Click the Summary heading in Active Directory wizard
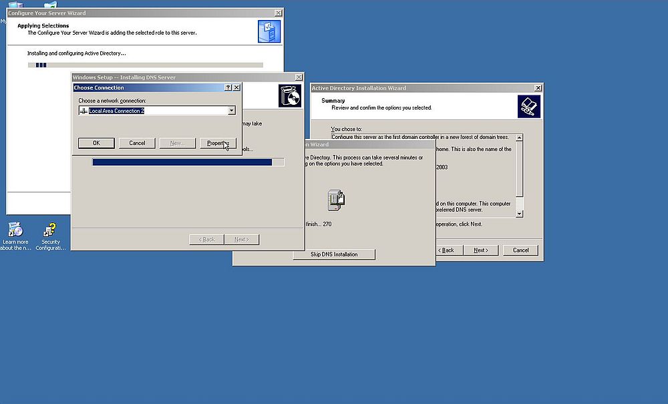 (333, 101)
